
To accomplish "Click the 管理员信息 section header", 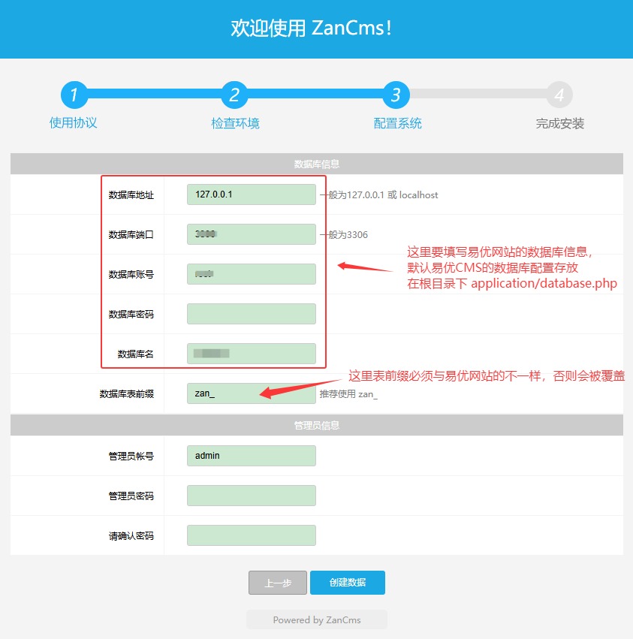I will pyautogui.click(x=317, y=425).
